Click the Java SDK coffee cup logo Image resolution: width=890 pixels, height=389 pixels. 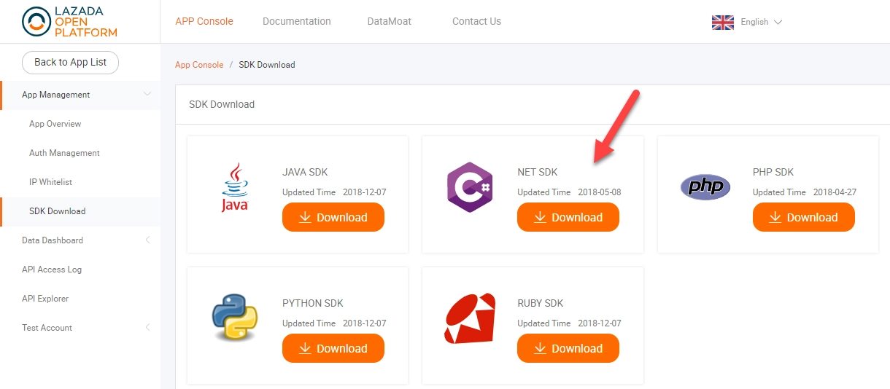(235, 187)
